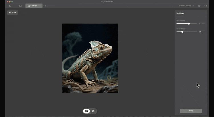The height and width of the screenshot is (117, 214).
Task: Click the green macOS fullscreen button
Action: [12, 2]
